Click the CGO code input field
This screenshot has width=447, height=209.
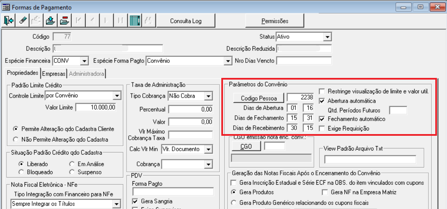click(x=275, y=146)
